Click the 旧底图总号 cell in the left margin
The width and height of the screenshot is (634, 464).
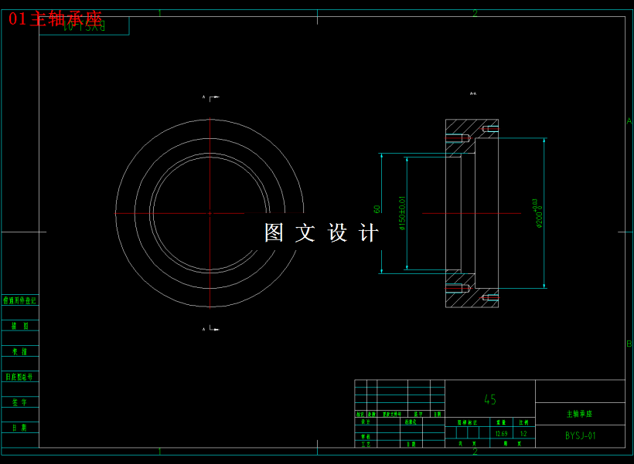pos(19,377)
